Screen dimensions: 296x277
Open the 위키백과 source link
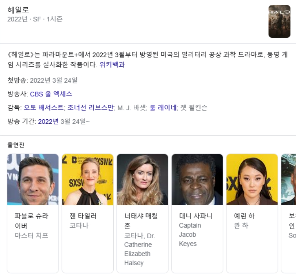pos(112,65)
